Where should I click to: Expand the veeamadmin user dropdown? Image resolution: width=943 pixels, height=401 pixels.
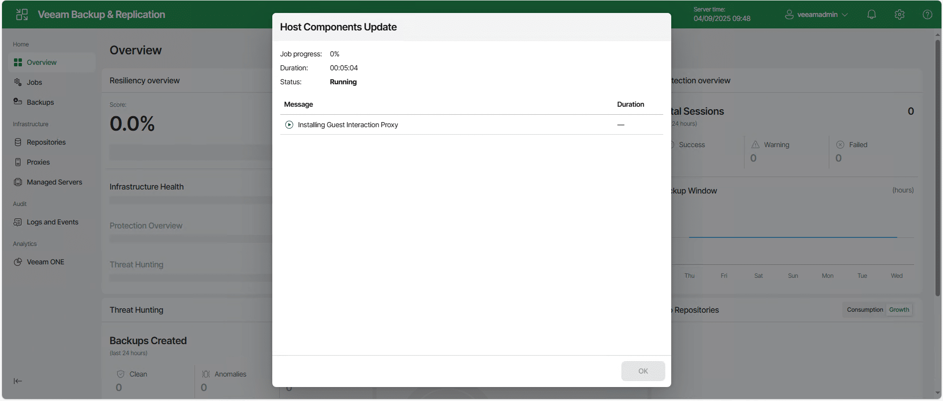pos(816,14)
